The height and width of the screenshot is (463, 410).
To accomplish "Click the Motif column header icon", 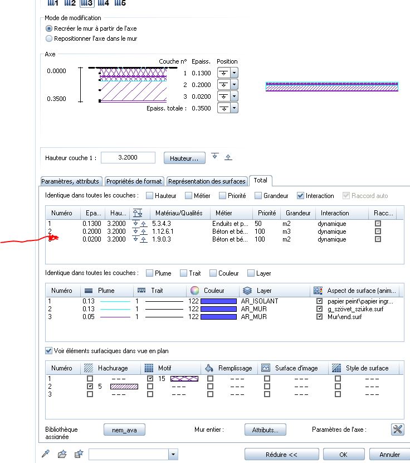I will click(x=149, y=368).
